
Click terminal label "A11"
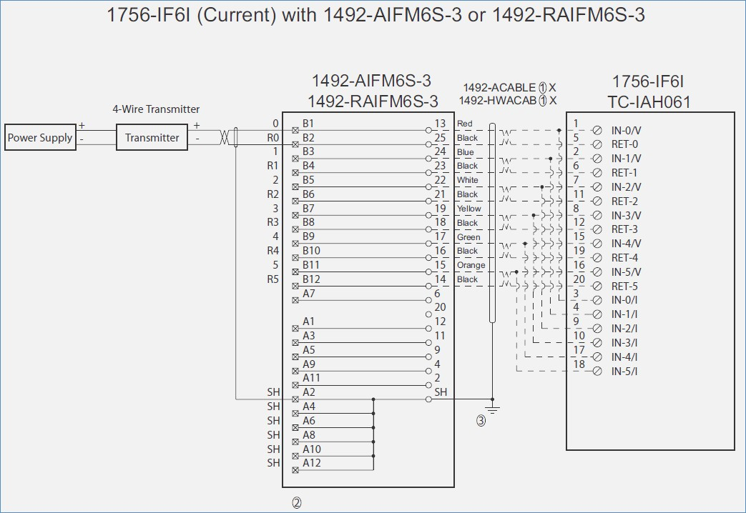[311, 378]
